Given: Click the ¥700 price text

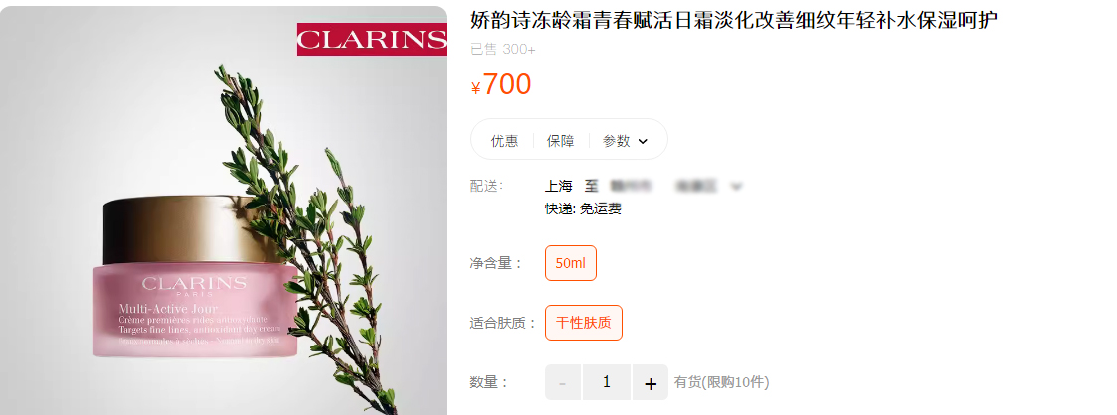Looking at the screenshot, I should pyautogui.click(x=501, y=84).
